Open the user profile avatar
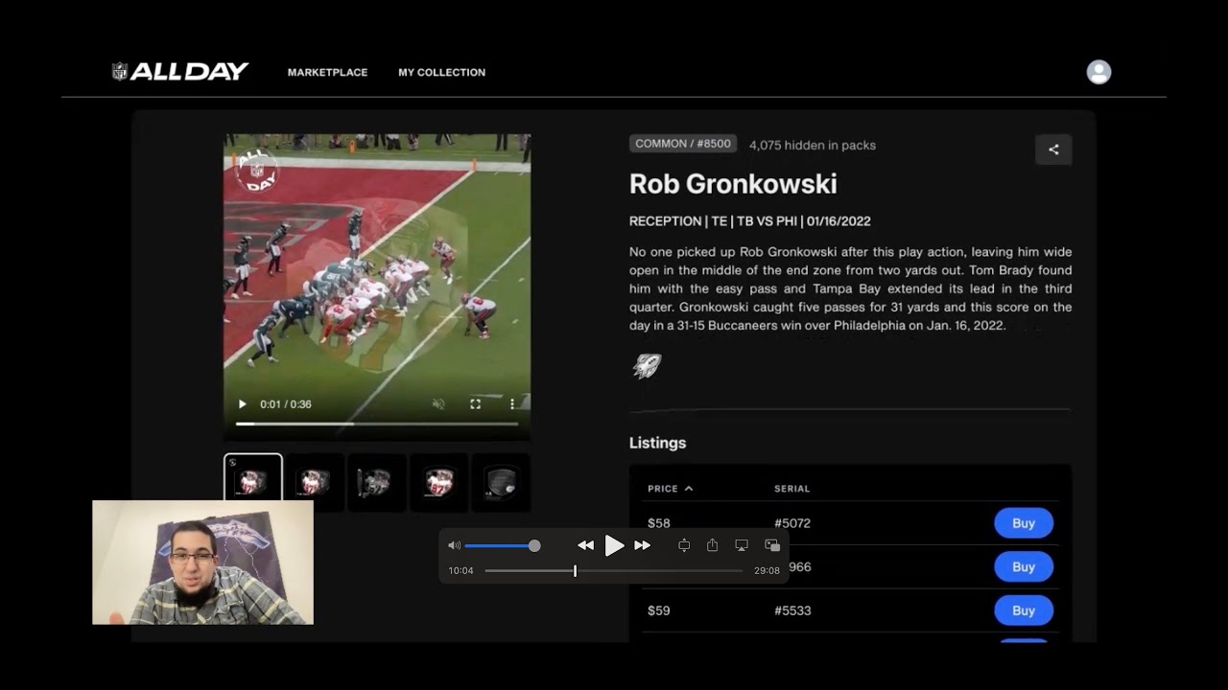 (x=1098, y=72)
